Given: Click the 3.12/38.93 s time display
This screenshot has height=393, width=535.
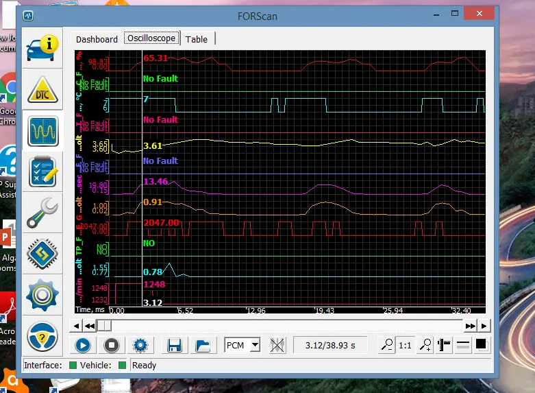Looking at the screenshot, I should click(330, 345).
